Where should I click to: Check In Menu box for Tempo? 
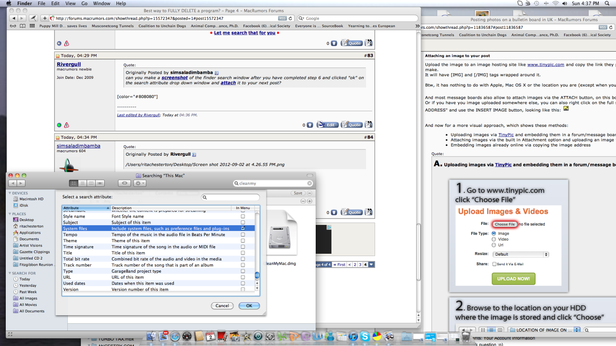click(243, 235)
